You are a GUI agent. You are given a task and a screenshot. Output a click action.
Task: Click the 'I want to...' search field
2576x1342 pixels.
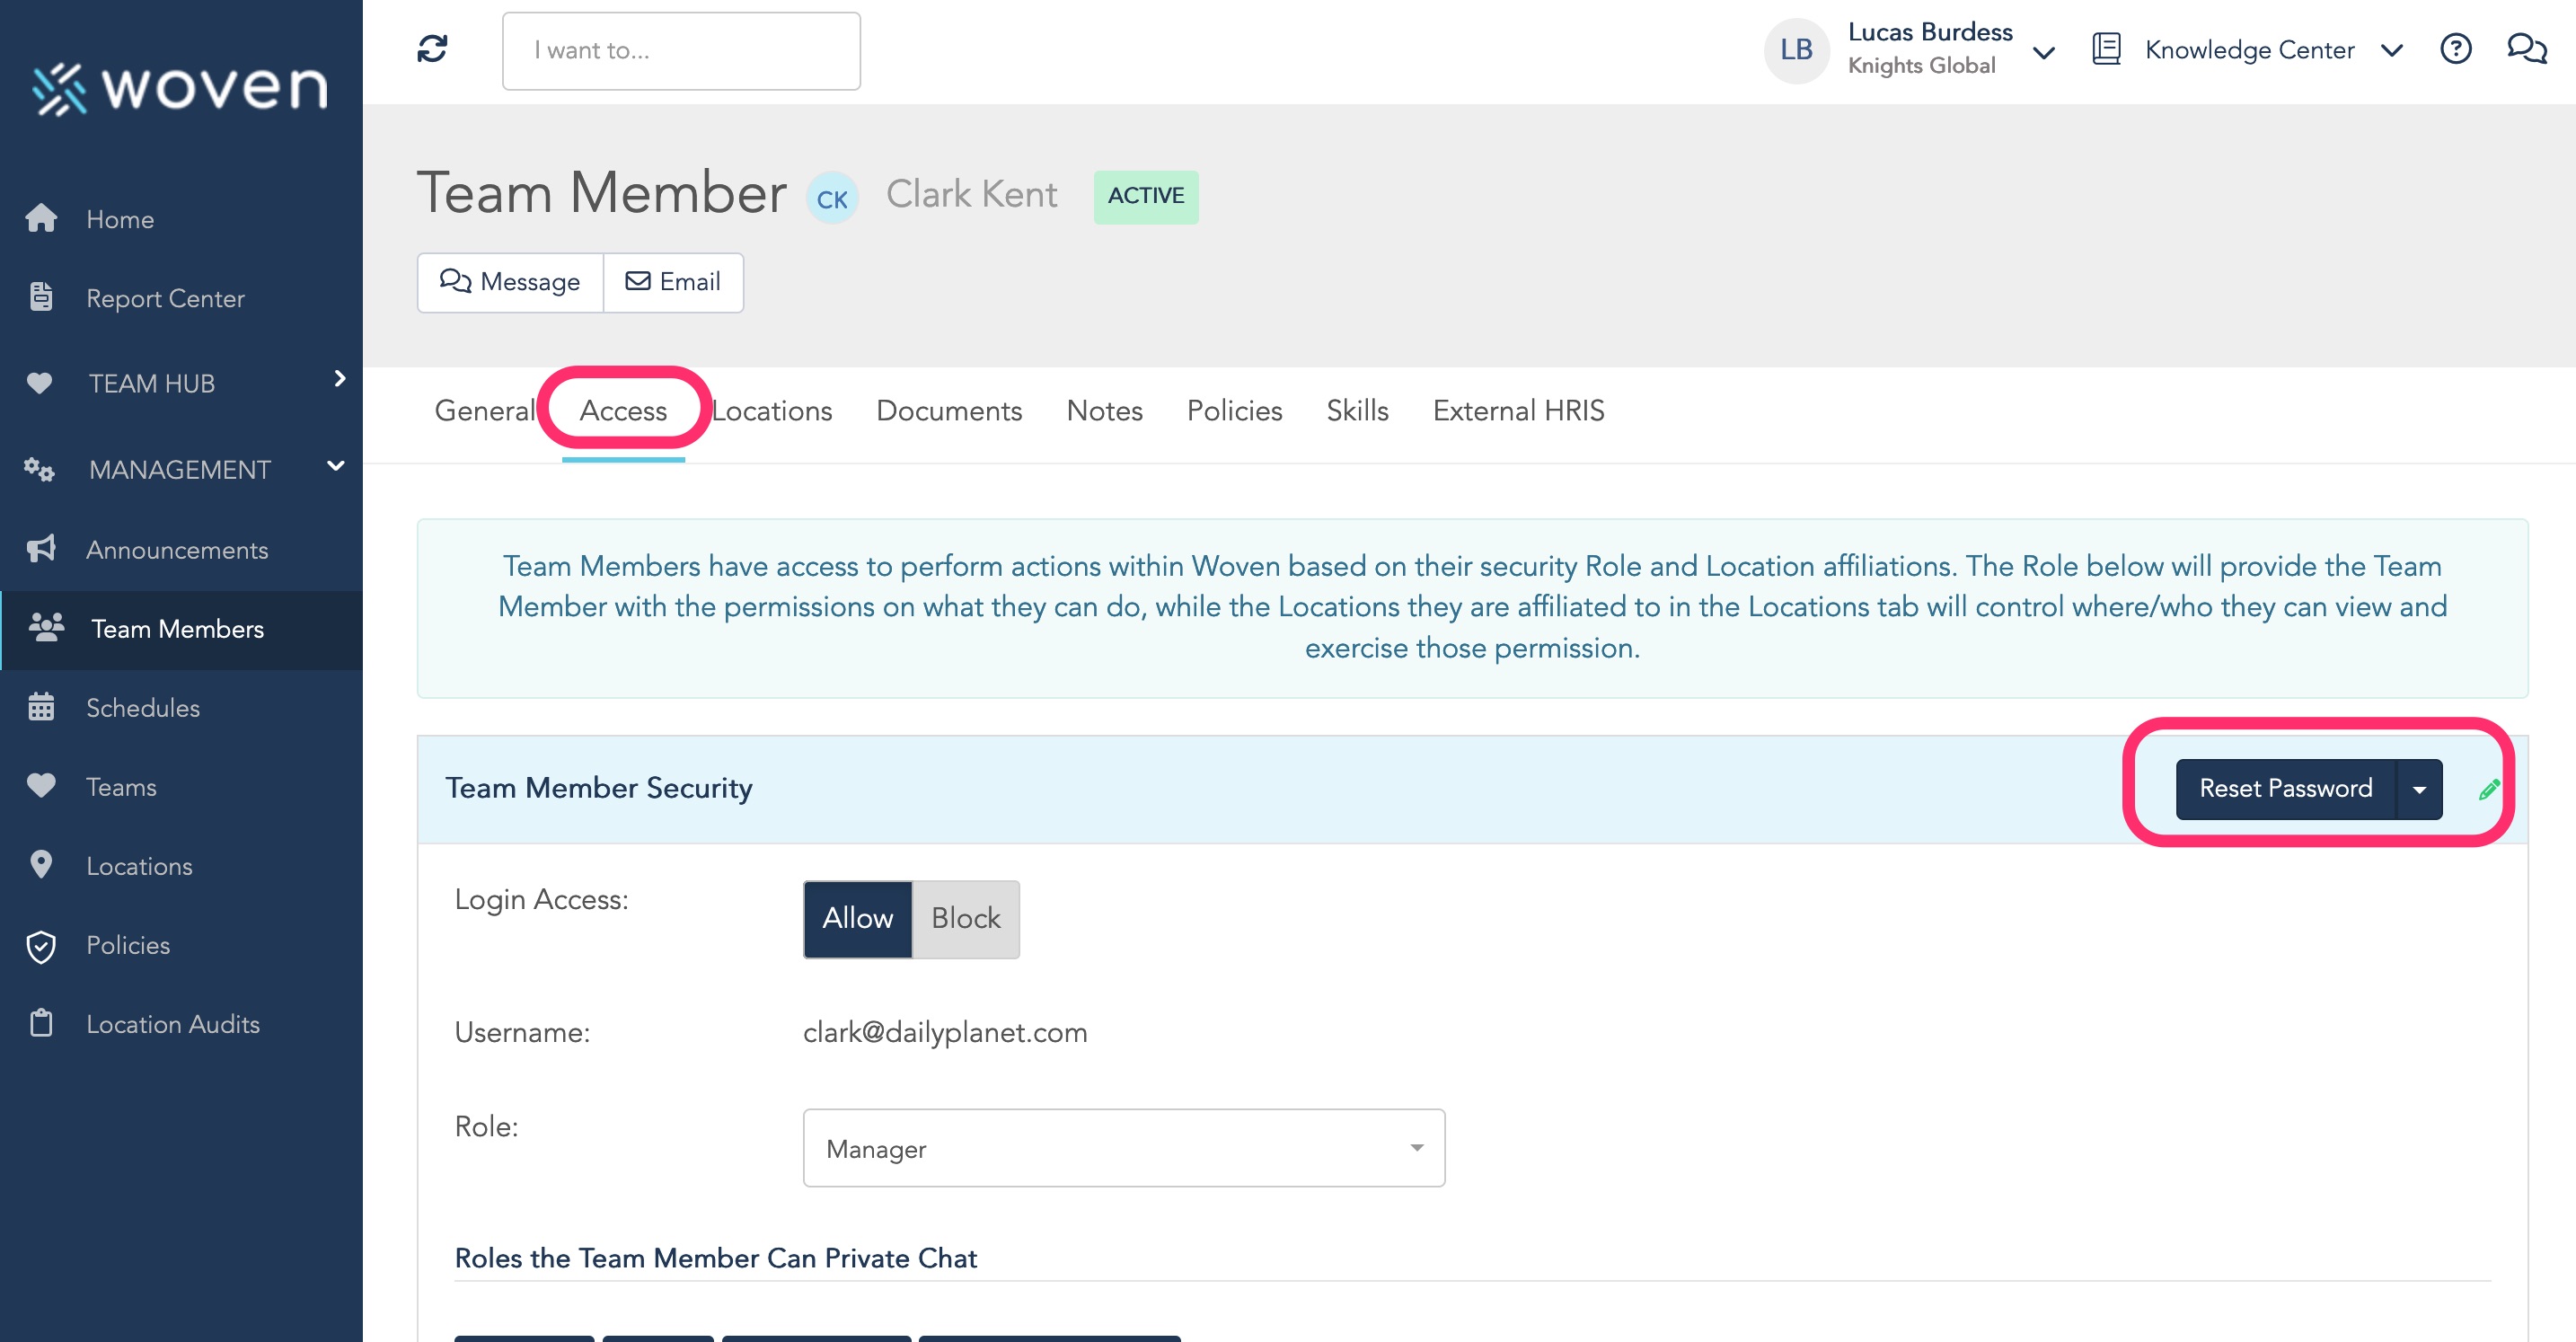click(681, 50)
